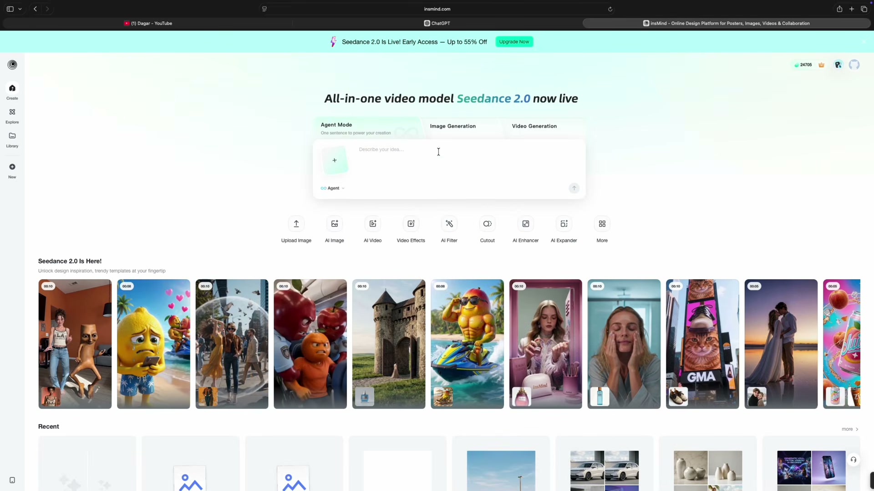The height and width of the screenshot is (491, 874).
Task: Open the woman with perfume pink template
Action: pyautogui.click(x=545, y=344)
